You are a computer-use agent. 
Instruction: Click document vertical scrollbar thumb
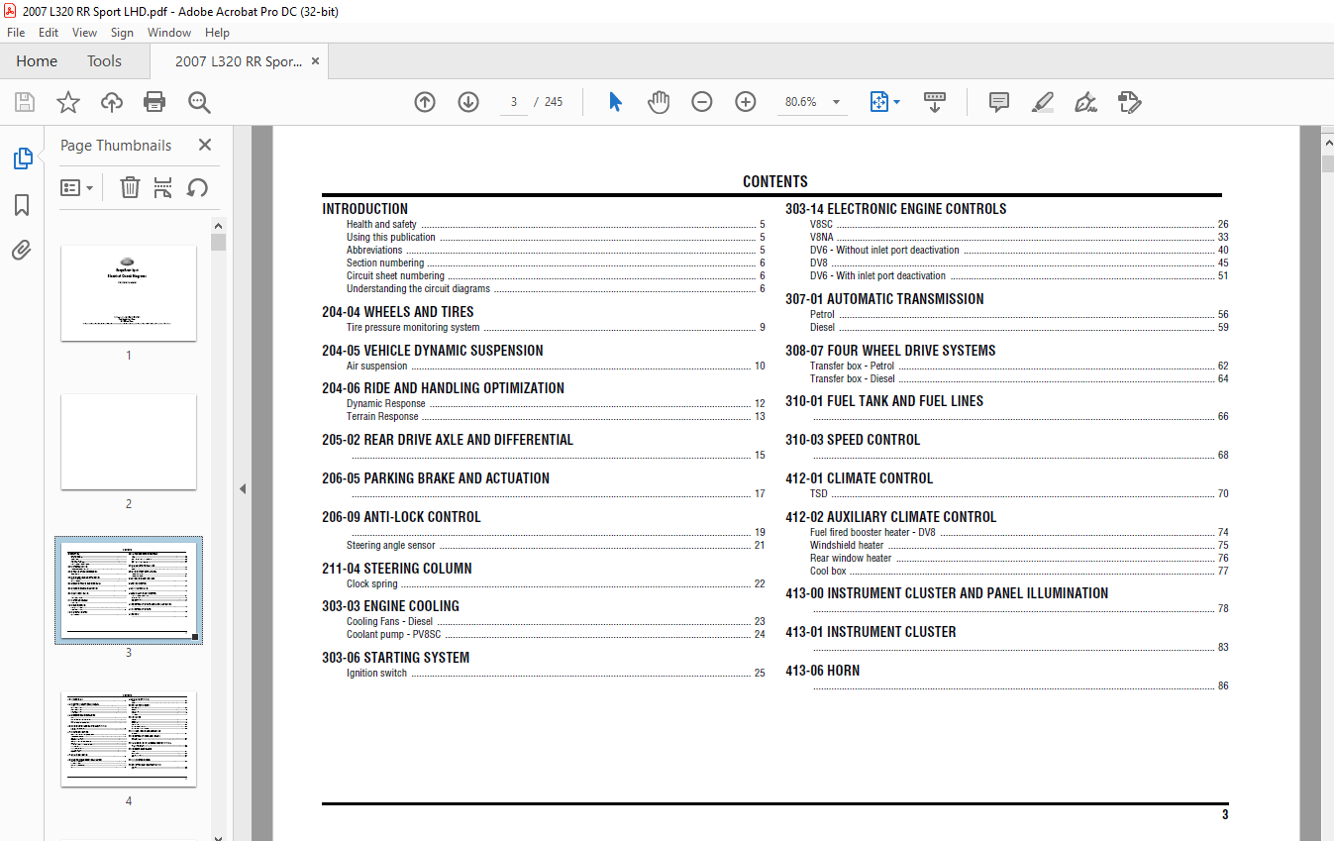point(1327,164)
